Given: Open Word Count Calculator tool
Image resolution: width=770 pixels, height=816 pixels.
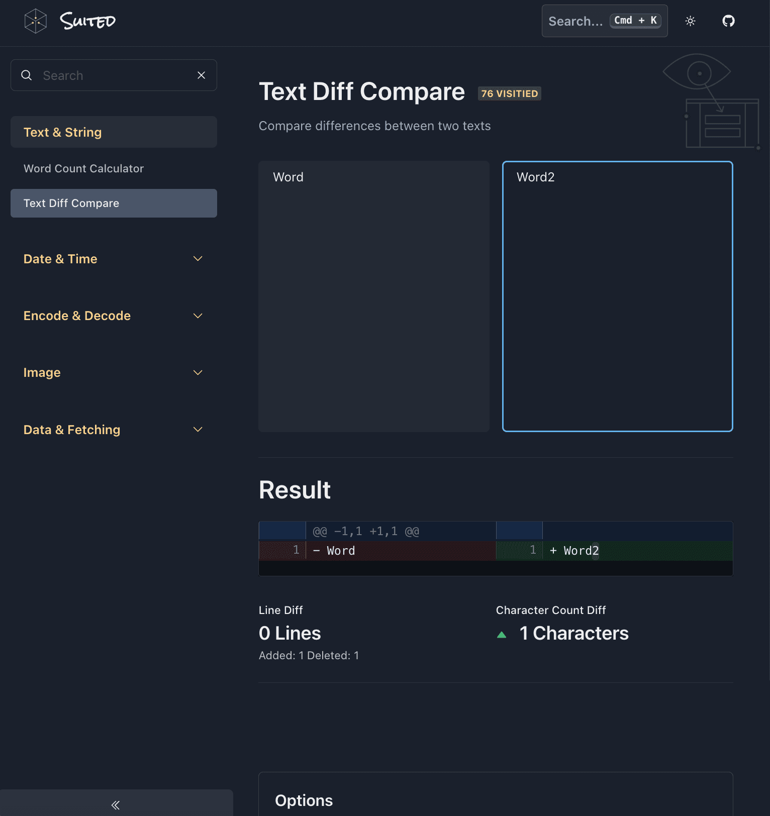Looking at the screenshot, I should coord(83,168).
